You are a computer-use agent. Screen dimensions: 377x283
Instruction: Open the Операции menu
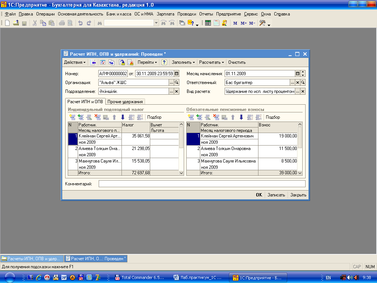(x=45, y=14)
